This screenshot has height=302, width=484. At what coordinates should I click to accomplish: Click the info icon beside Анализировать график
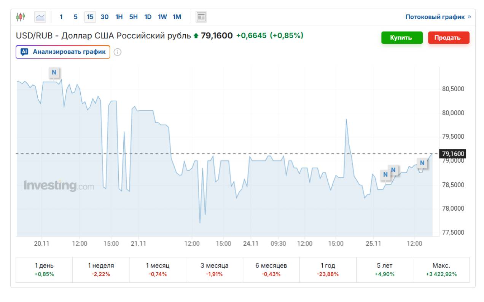click(118, 52)
